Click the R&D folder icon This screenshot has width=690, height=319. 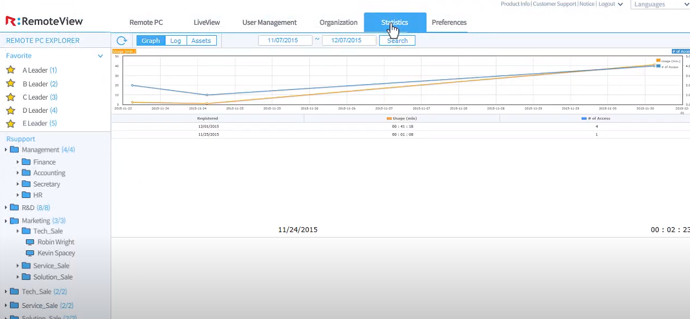[x=14, y=207]
